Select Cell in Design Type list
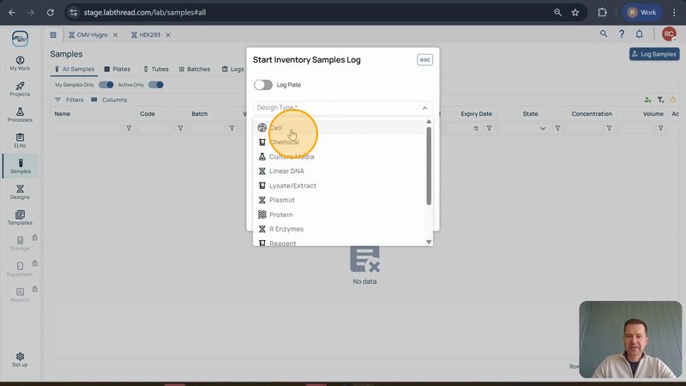 339,127
